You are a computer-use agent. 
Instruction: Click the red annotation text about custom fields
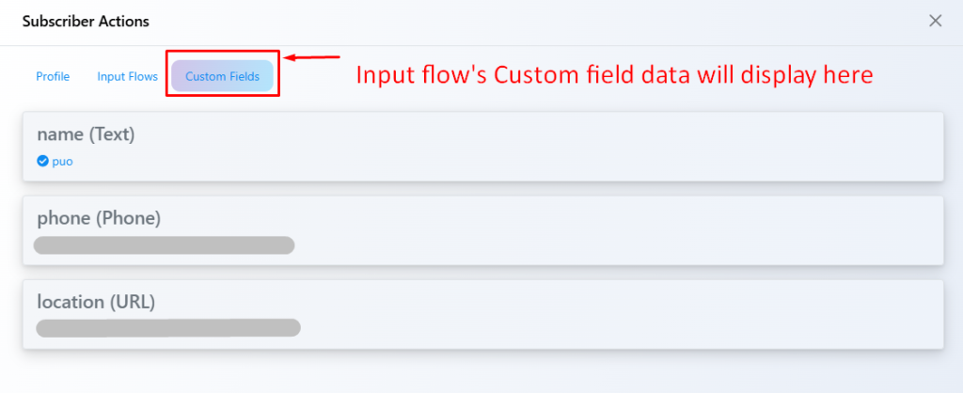pyautogui.click(x=614, y=75)
